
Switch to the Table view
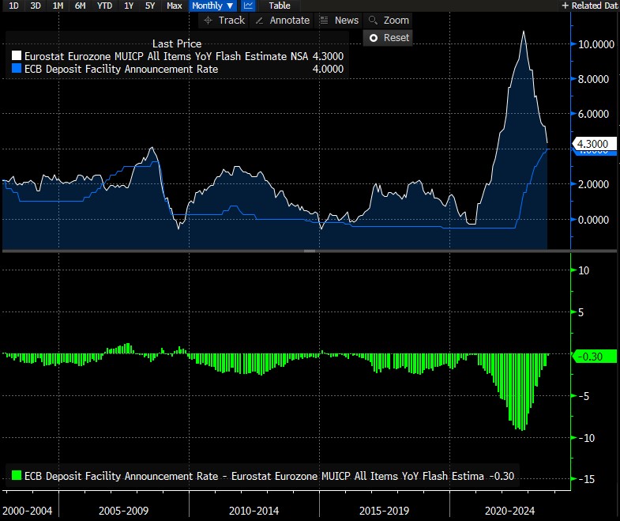[280, 6]
